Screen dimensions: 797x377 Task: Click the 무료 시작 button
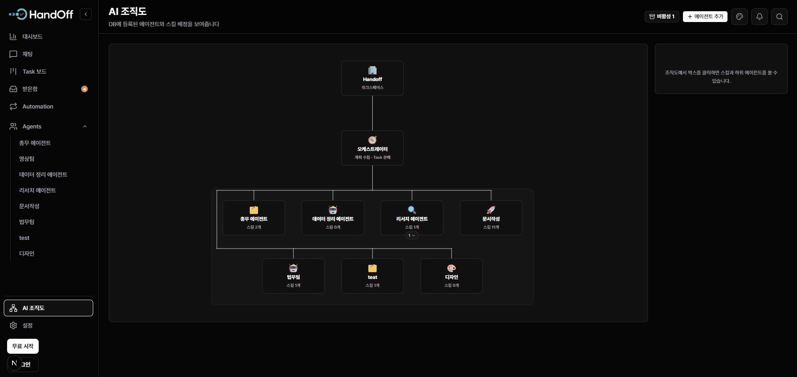pyautogui.click(x=23, y=346)
